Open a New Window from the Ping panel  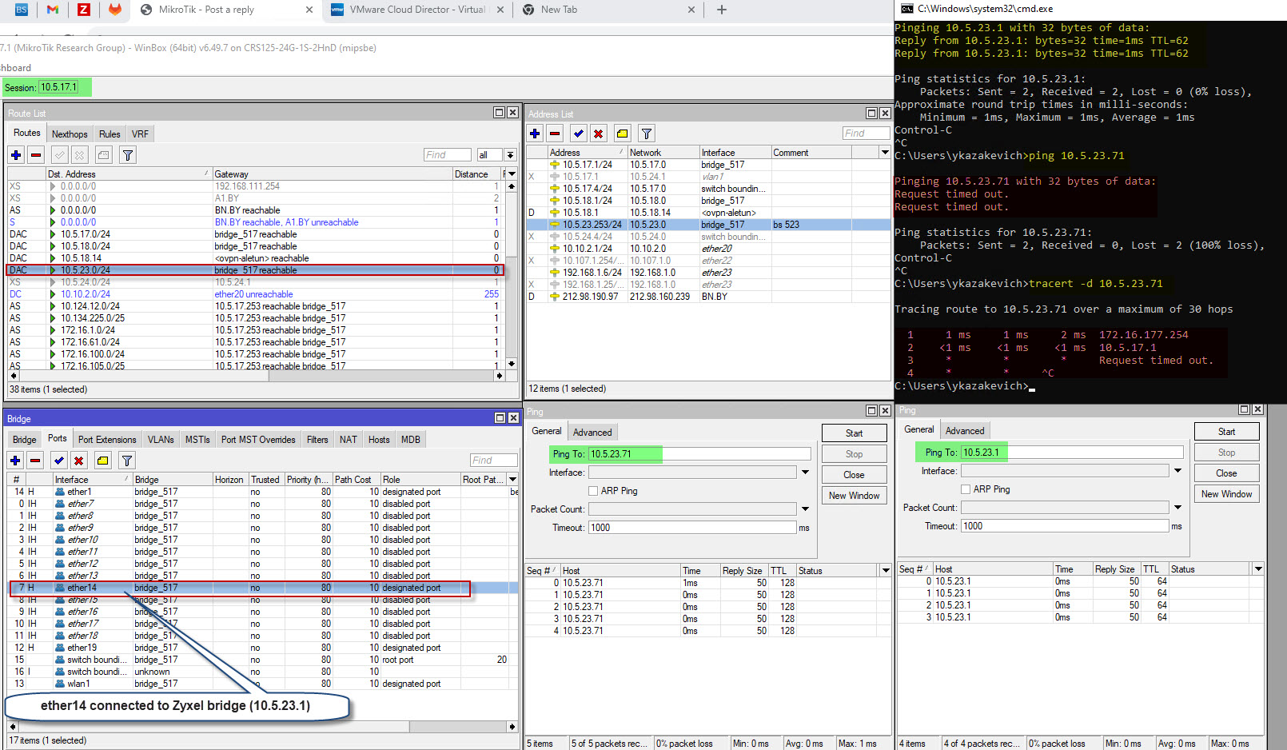coord(854,495)
